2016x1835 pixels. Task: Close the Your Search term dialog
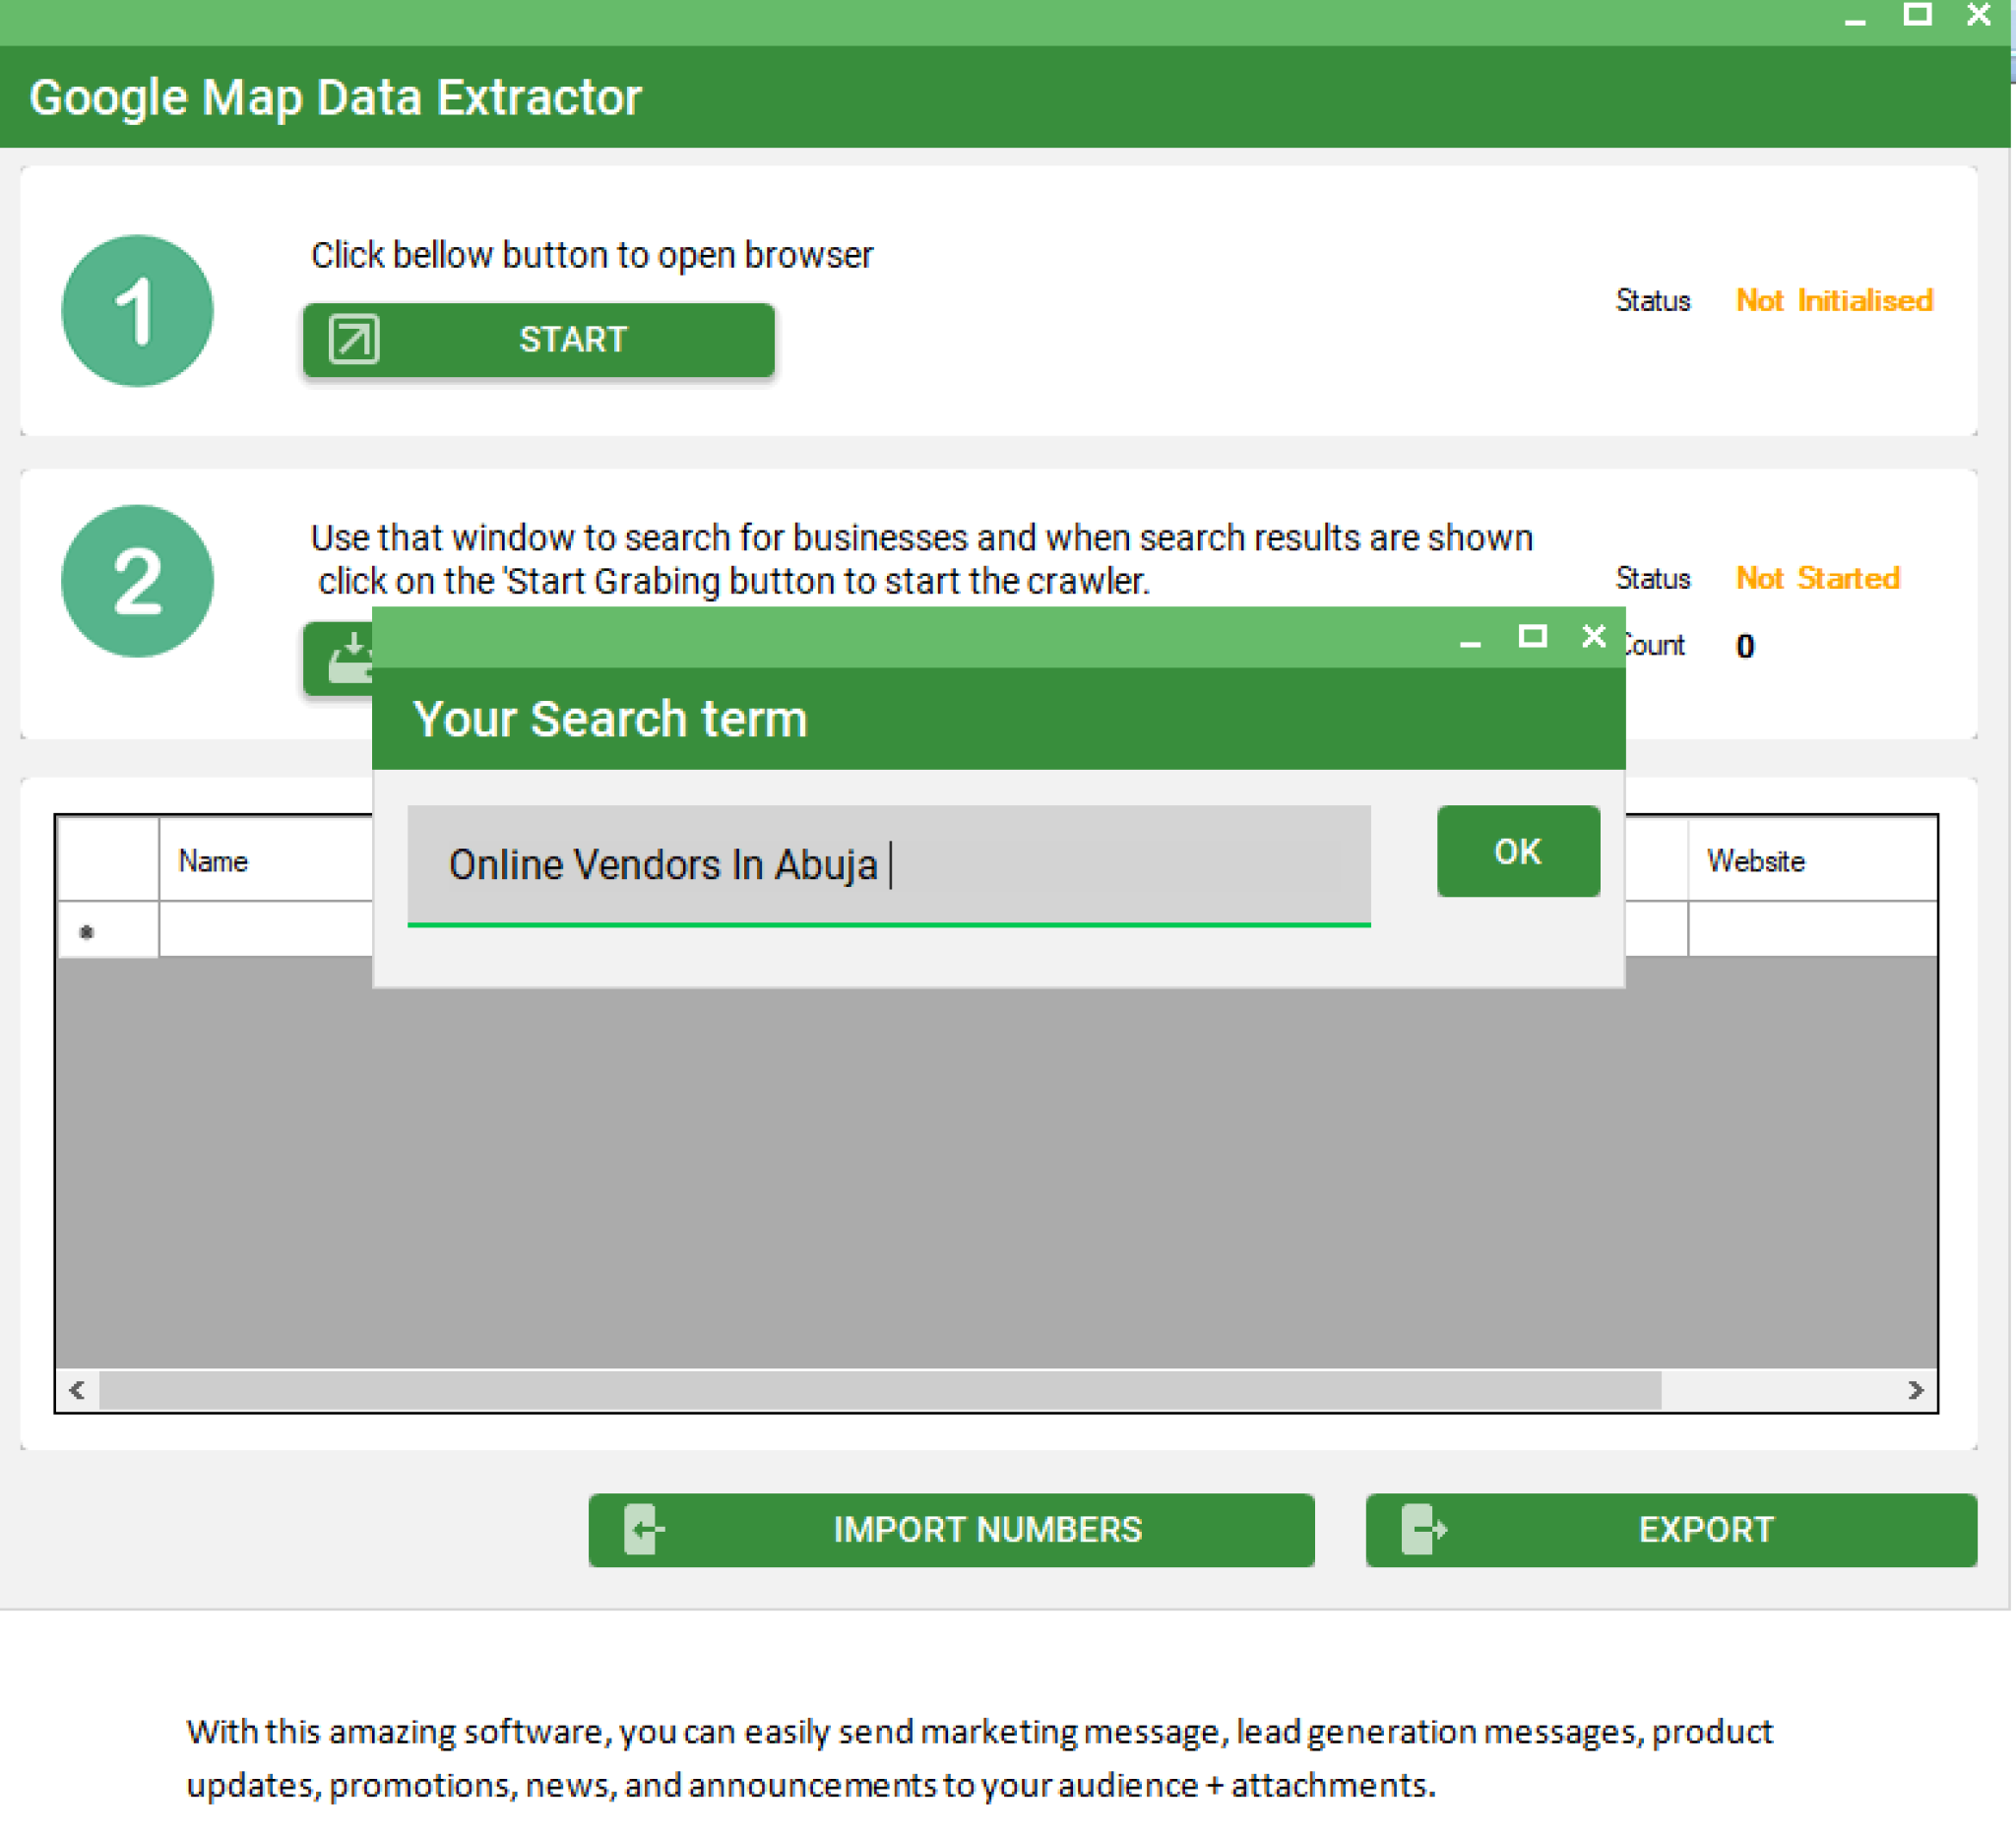pos(1592,636)
